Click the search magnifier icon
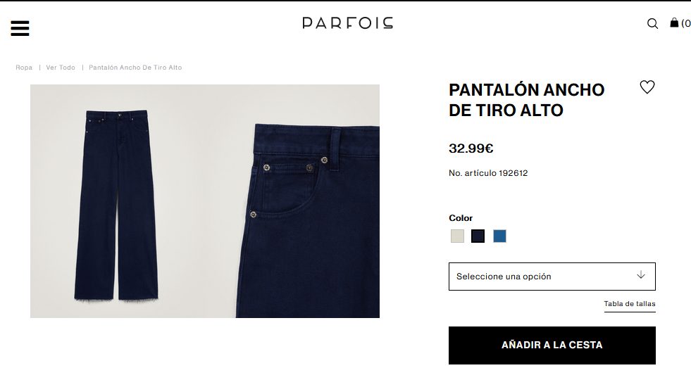 652,23
